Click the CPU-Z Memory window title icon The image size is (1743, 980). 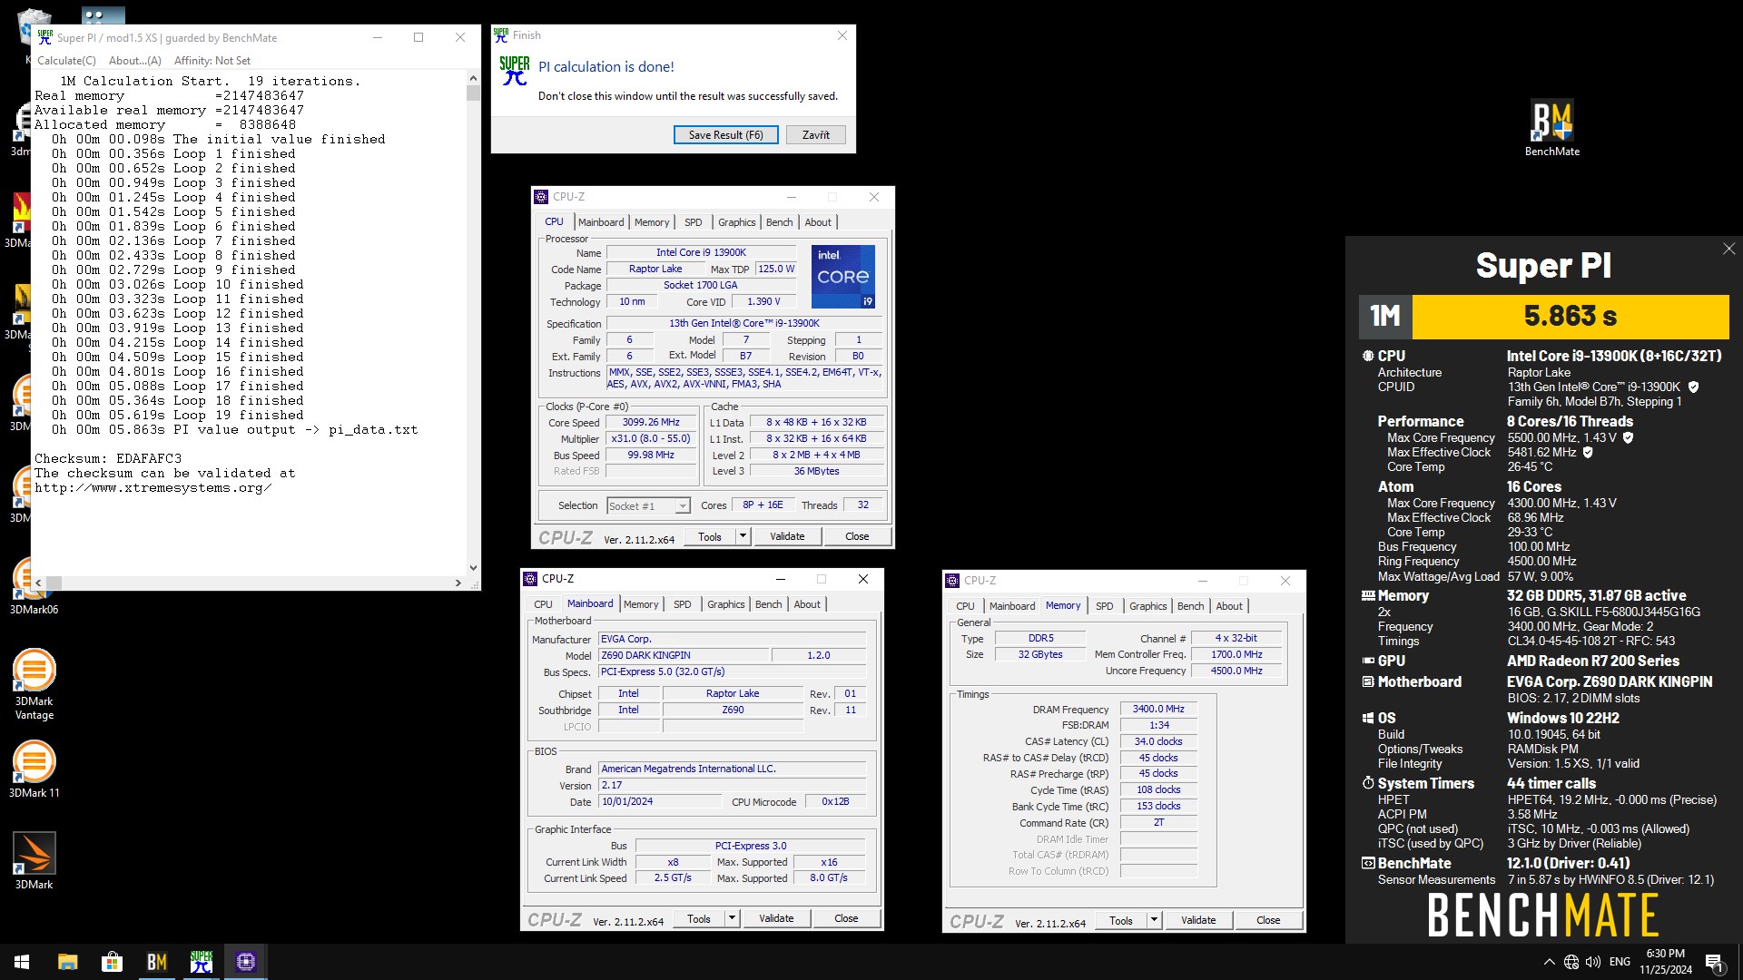[952, 580]
